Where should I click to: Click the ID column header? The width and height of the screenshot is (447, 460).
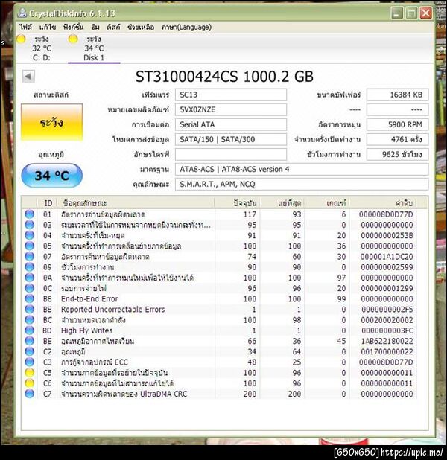[48, 203]
